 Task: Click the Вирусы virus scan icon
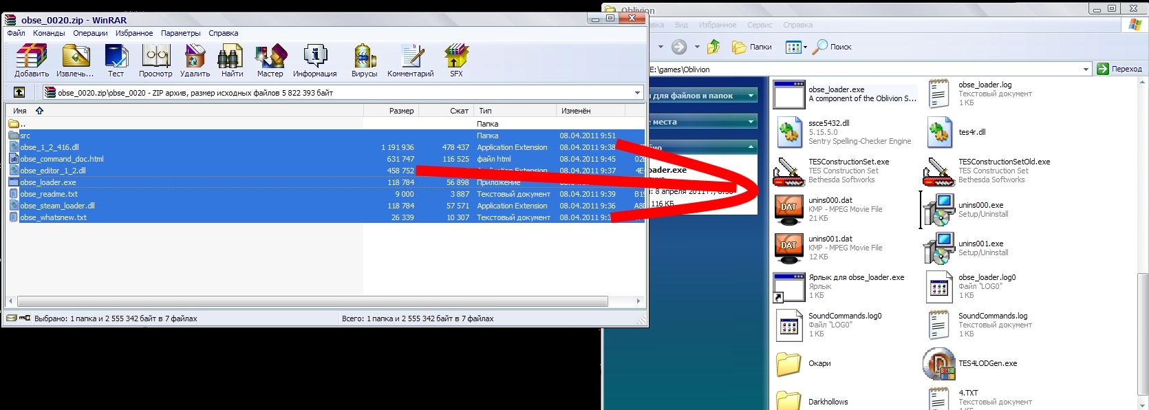(x=364, y=60)
